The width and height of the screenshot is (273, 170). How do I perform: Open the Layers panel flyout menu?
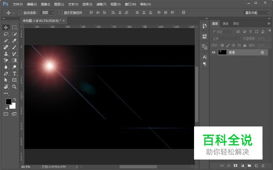pyautogui.click(x=269, y=23)
